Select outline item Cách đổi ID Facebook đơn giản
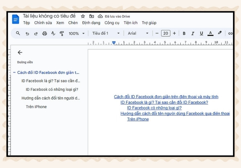Screen dimensions: 241x168 pos(48,72)
